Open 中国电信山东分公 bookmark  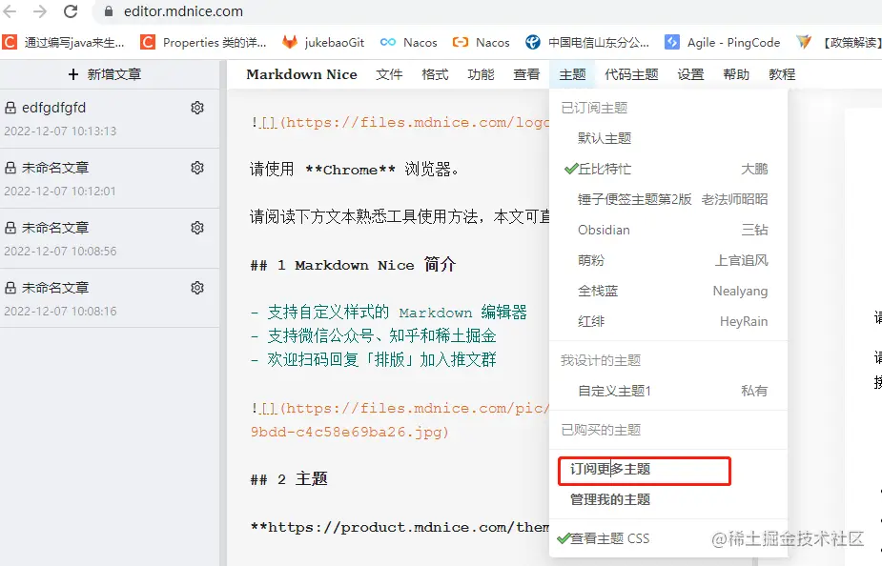pos(587,42)
